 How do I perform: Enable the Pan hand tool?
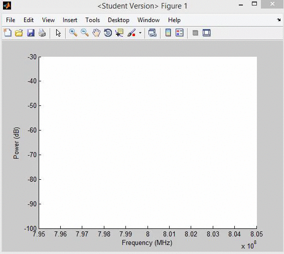pos(96,33)
